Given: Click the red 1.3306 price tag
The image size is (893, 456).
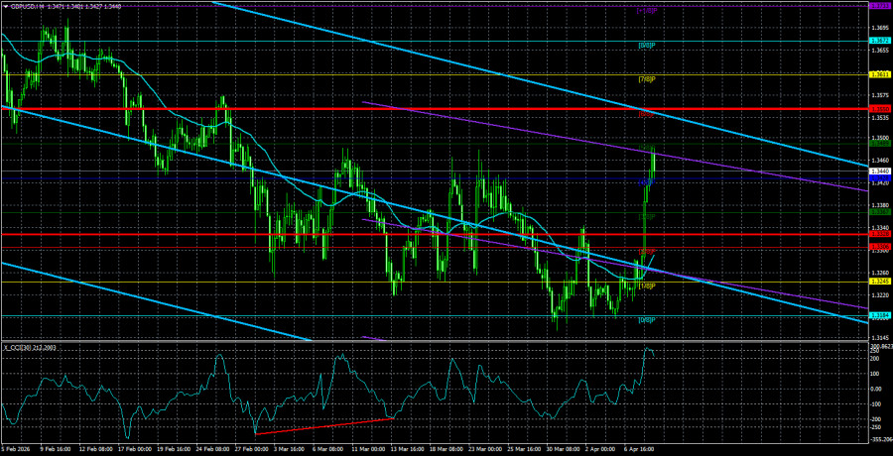Looking at the screenshot, I should point(880,246).
